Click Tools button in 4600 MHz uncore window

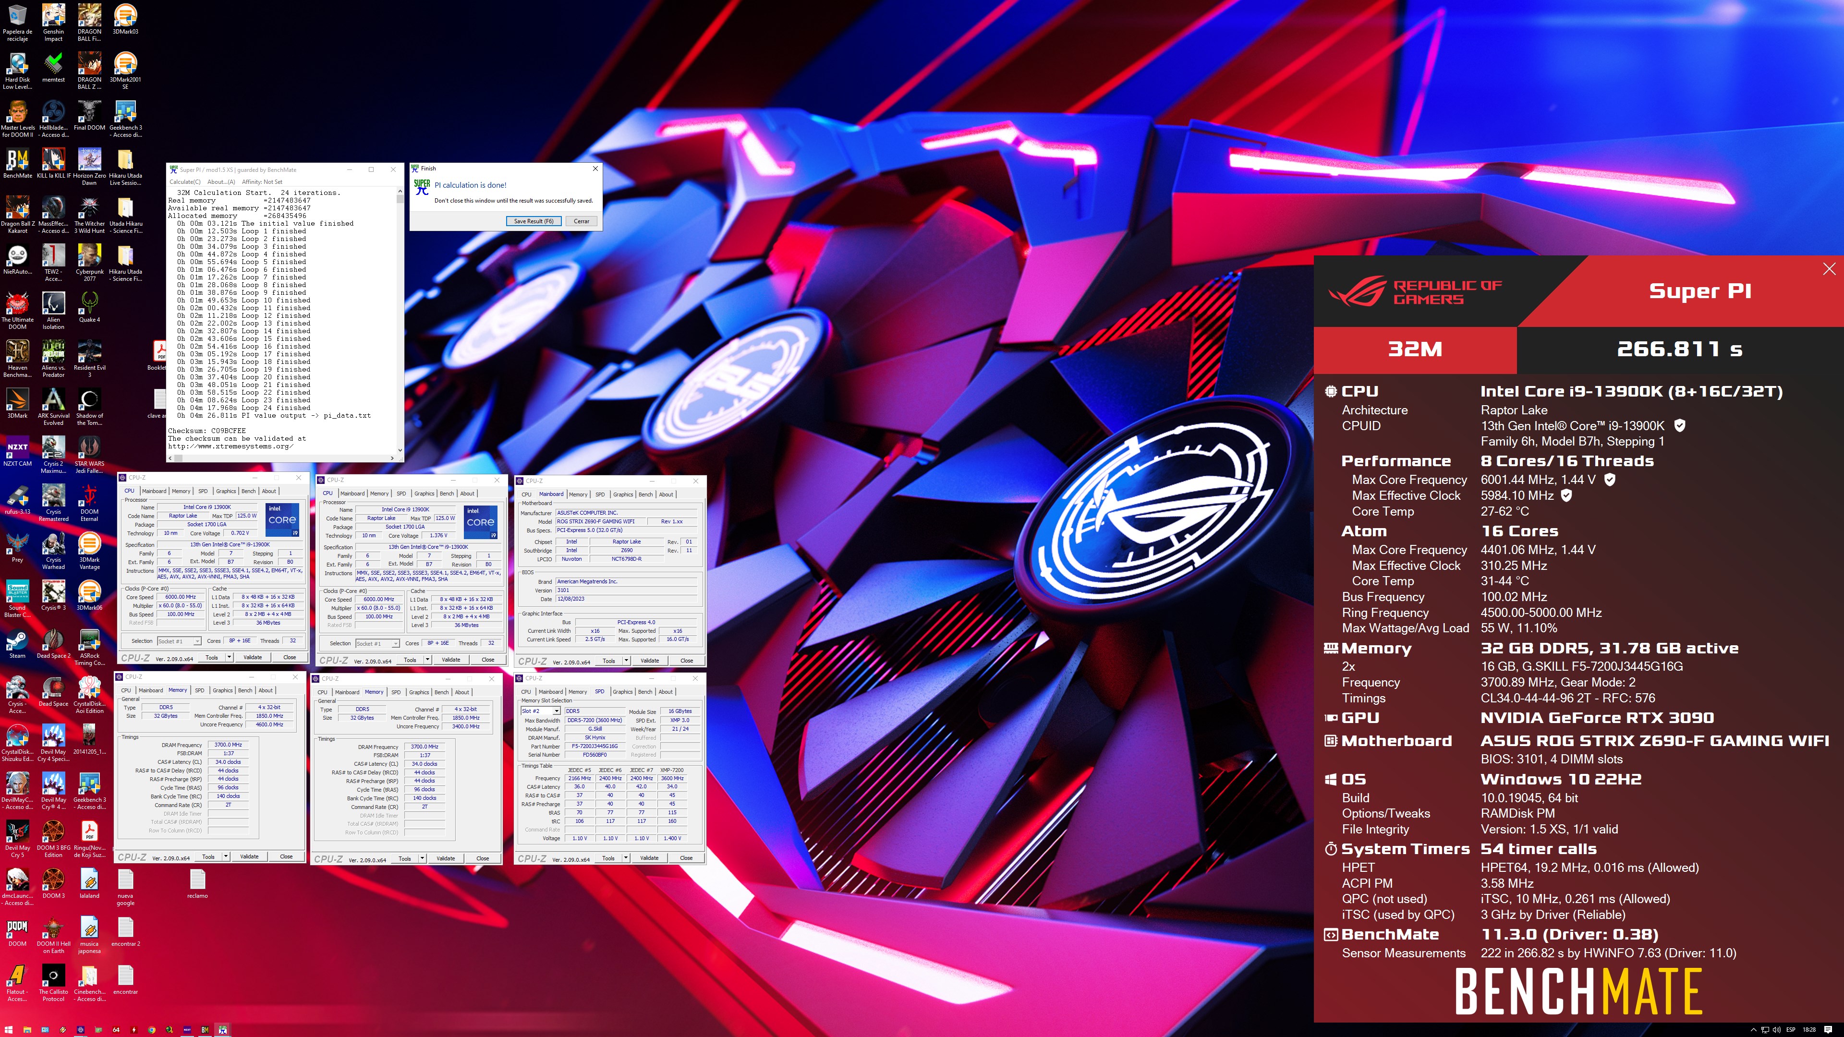pyautogui.click(x=208, y=856)
